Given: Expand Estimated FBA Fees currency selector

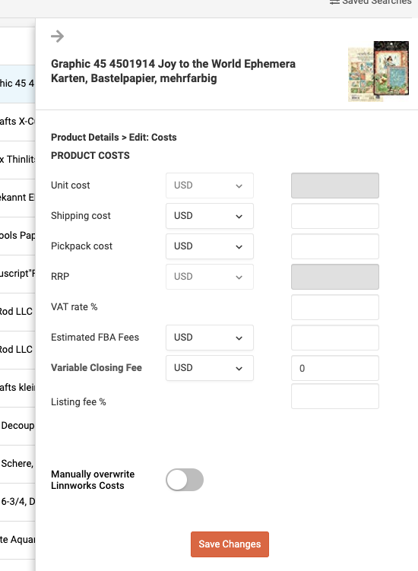Looking at the screenshot, I should (210, 338).
